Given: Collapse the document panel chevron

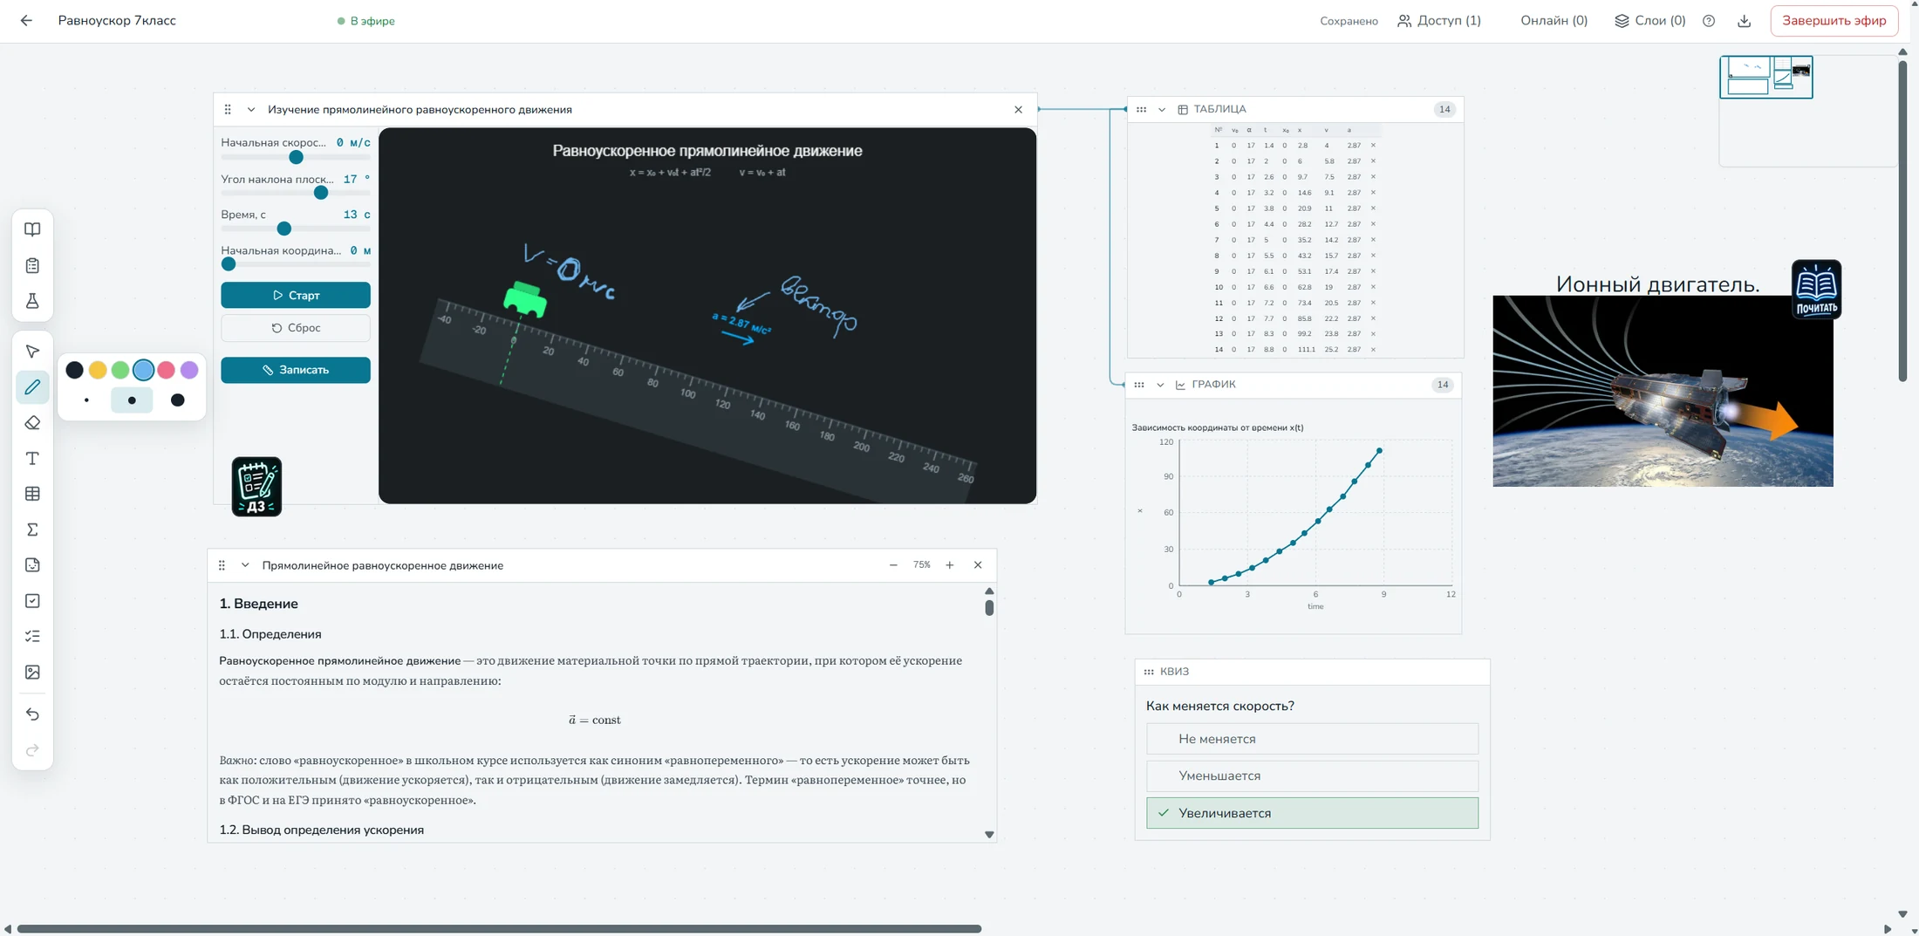Looking at the screenshot, I should click(x=245, y=565).
